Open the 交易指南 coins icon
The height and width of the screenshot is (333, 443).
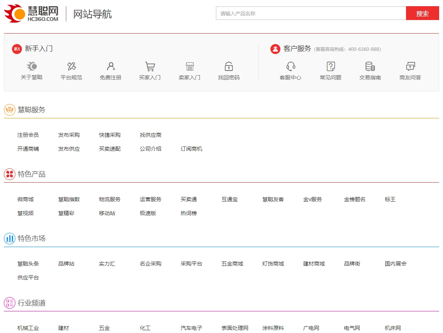(x=370, y=66)
